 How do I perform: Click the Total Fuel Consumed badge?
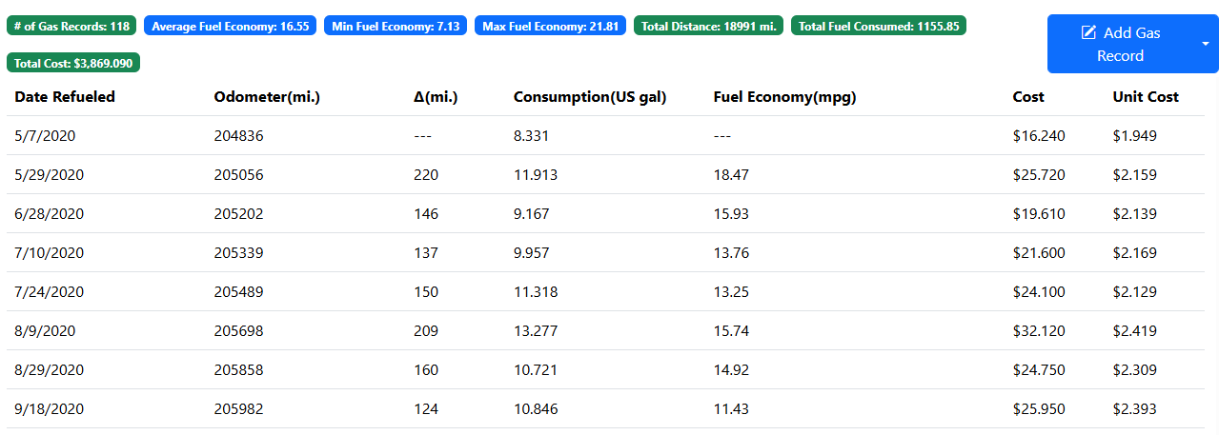[879, 26]
